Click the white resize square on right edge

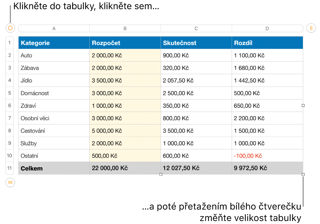(x=303, y=105)
